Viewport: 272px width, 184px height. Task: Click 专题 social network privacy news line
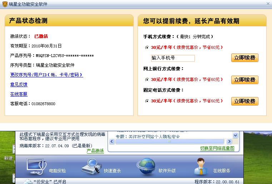point(148,137)
